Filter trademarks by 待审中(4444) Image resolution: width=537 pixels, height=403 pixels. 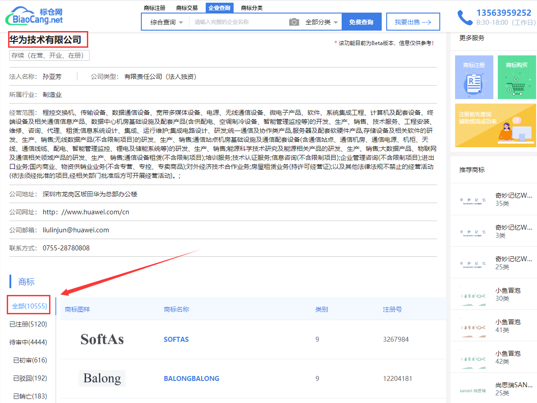pyautogui.click(x=28, y=342)
